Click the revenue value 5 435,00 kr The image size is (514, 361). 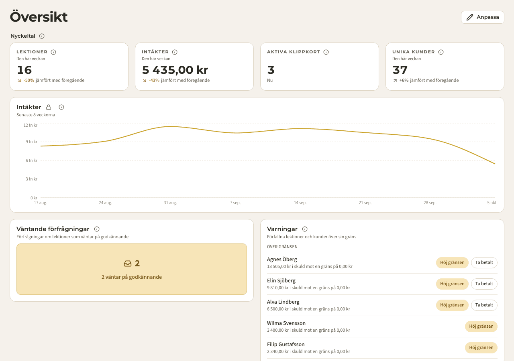(x=175, y=70)
